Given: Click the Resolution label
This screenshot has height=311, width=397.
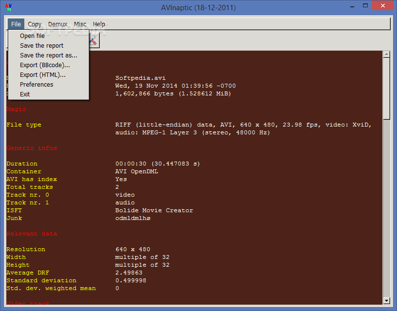Looking at the screenshot, I should tap(26, 250).
